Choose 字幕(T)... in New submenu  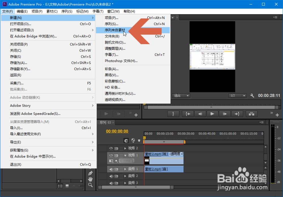tap(133, 55)
